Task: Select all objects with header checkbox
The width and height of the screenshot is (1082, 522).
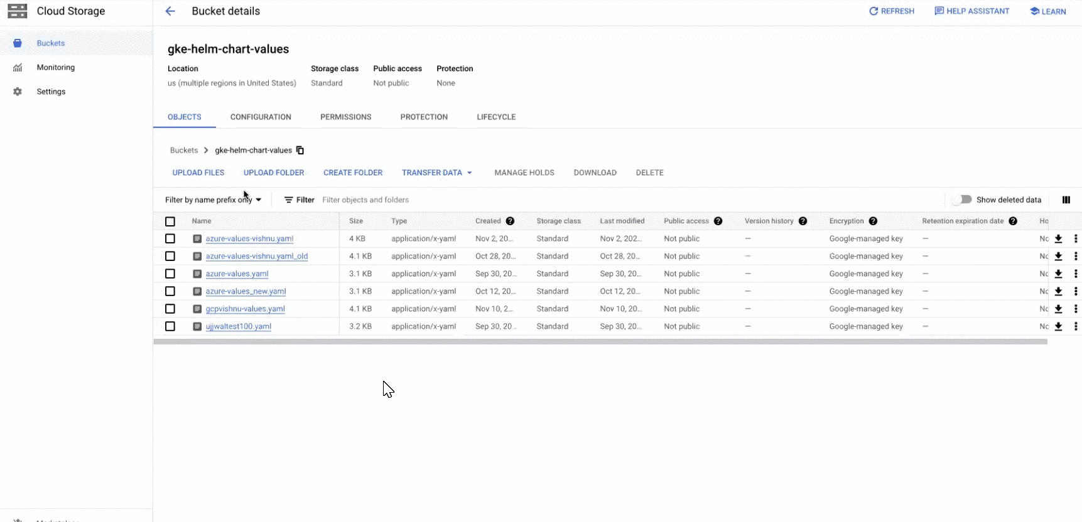Action: pyautogui.click(x=170, y=221)
